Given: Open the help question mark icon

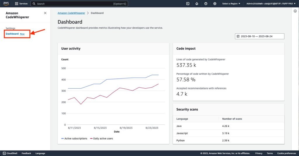Looking at the screenshot, I should 206,4.
